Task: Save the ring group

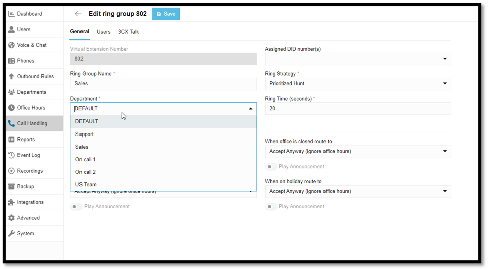Action: tap(166, 14)
